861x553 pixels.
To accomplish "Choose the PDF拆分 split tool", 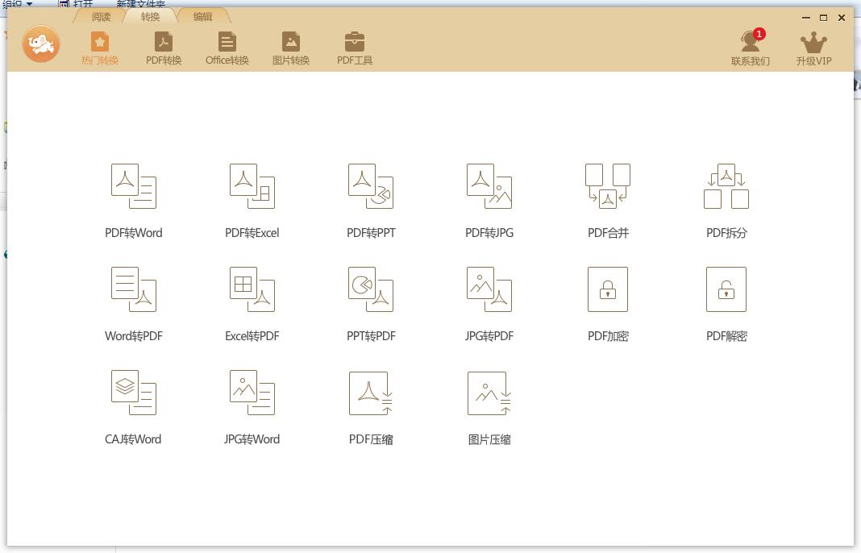I will pyautogui.click(x=726, y=186).
